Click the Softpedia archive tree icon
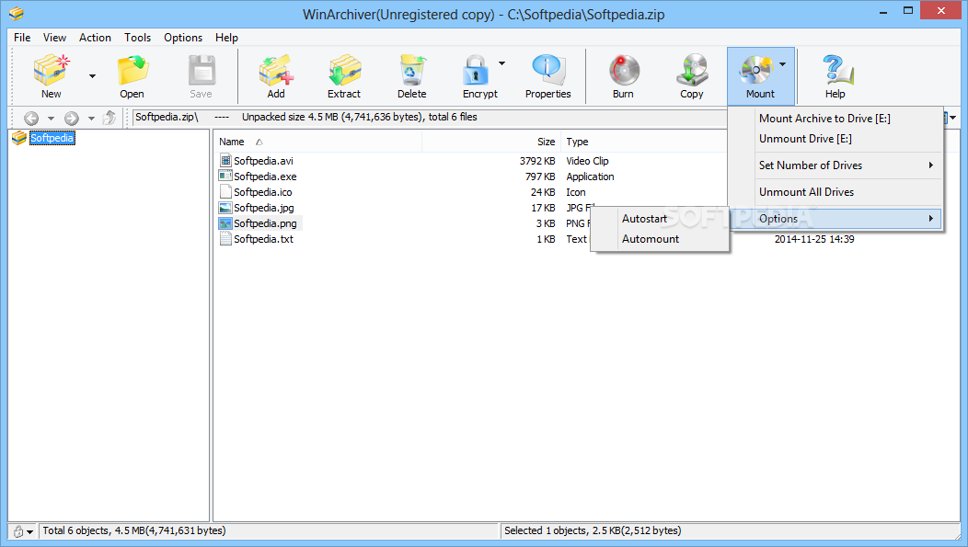The image size is (968, 547). tap(19, 138)
